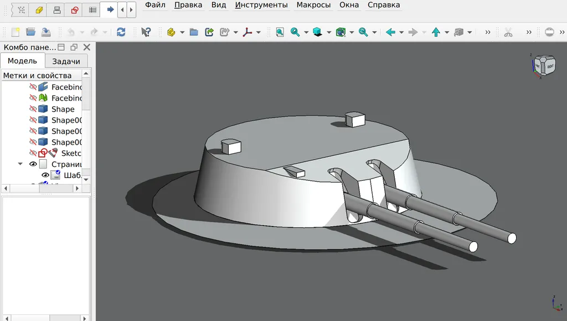Toggle visibility of the Shape item
This screenshot has width=567, height=321.
pyautogui.click(x=33, y=109)
